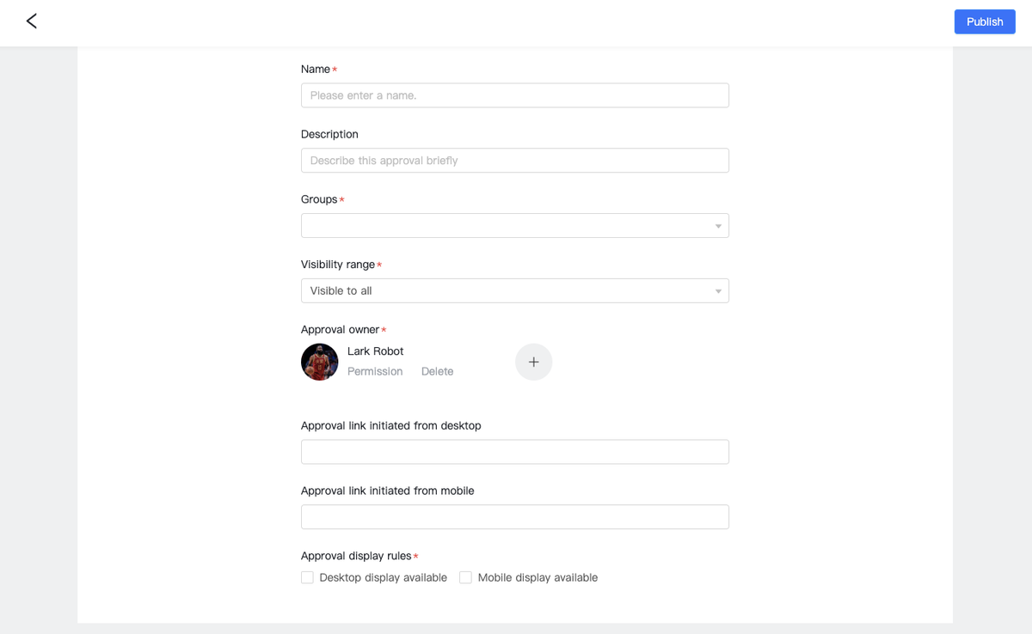Screen dimensions: 1032x634
Task: Click Permission under Lark Robot
Action: point(375,371)
